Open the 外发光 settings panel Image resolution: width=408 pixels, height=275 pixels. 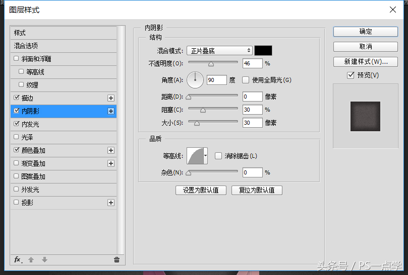tap(64, 190)
